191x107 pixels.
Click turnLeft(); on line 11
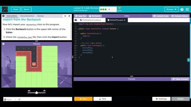pyautogui.click(x=87, y=48)
